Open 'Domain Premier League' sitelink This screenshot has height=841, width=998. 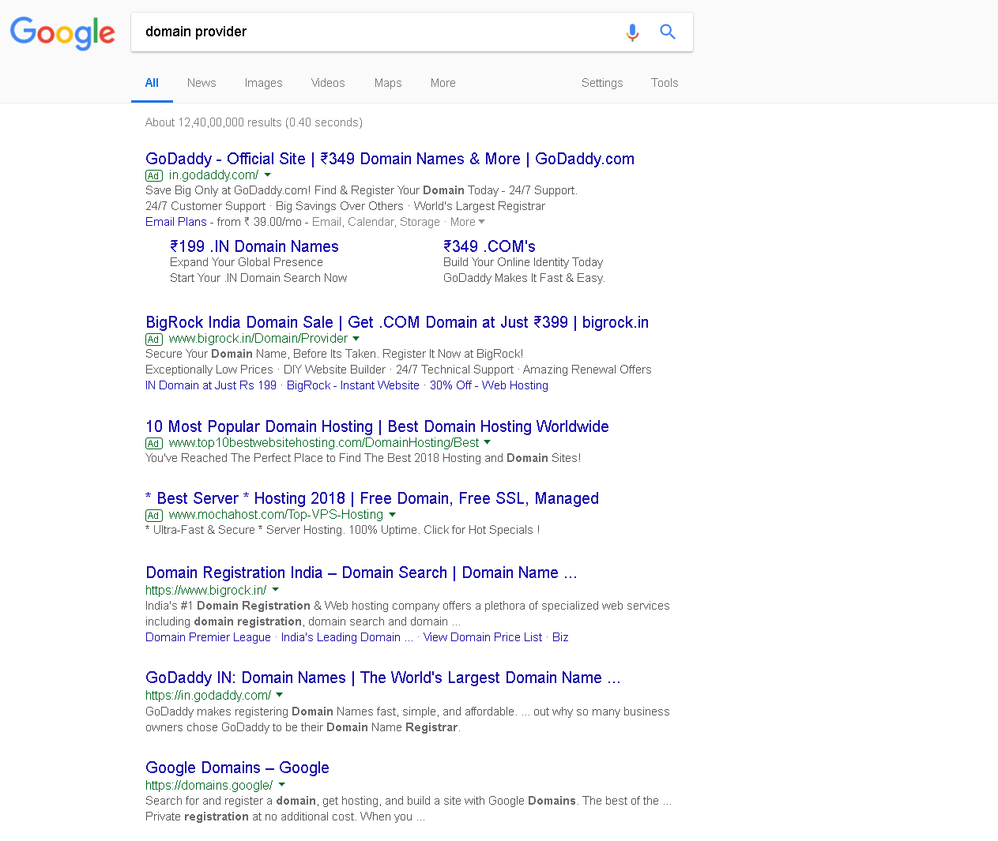click(x=208, y=637)
